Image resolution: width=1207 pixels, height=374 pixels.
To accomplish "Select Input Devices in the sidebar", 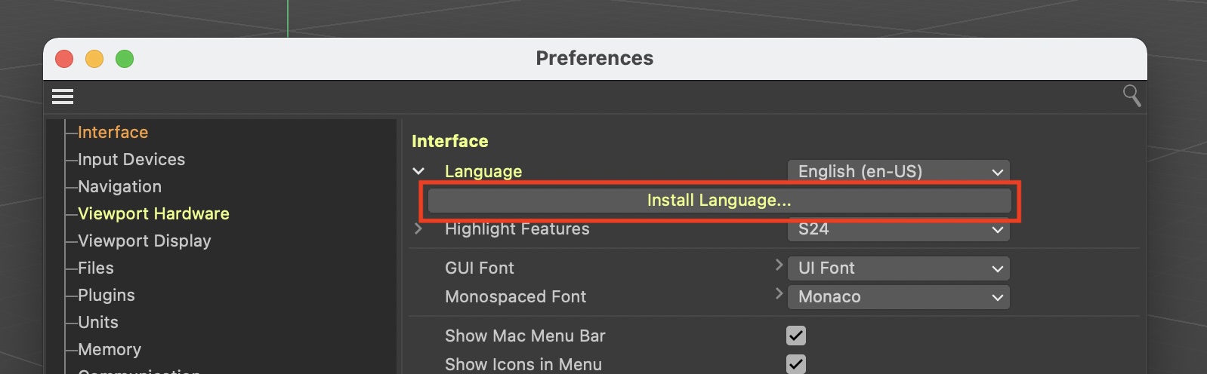I will point(131,160).
